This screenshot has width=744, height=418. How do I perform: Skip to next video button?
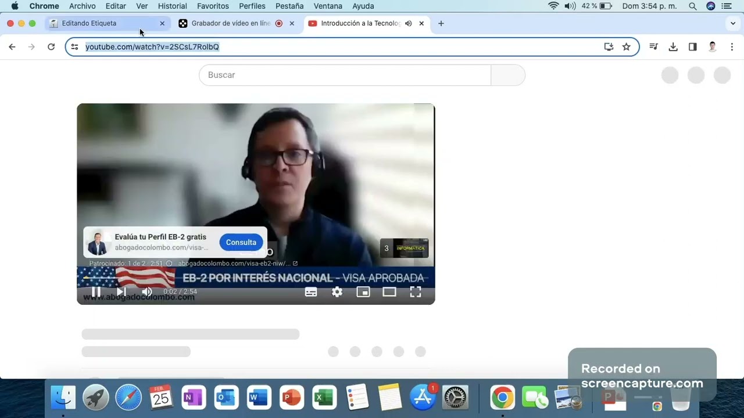tap(121, 291)
